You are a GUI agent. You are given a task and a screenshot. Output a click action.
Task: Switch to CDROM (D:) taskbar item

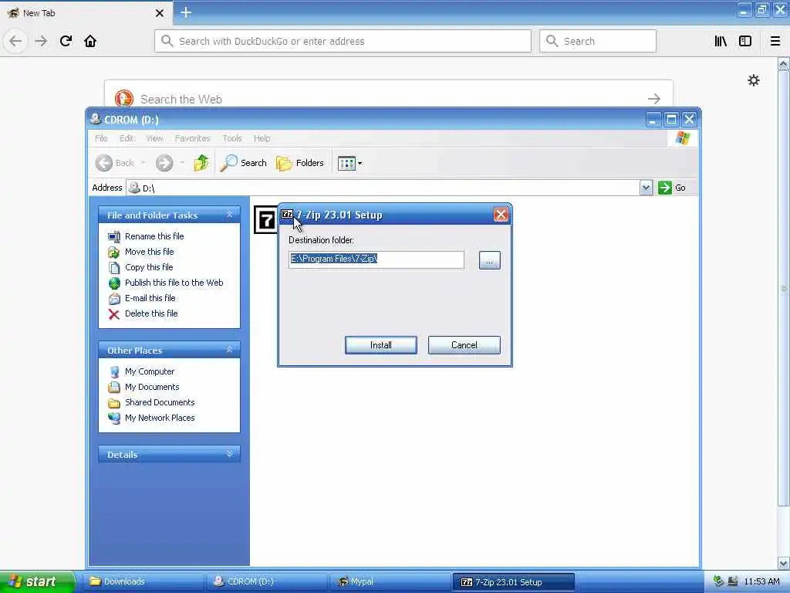[267, 581]
